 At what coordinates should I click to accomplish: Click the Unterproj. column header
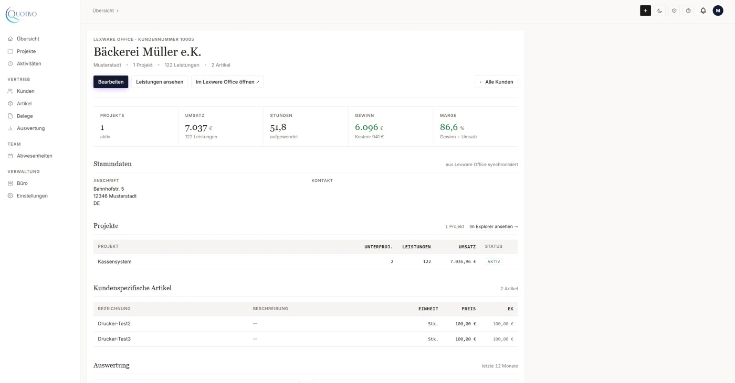379,247
